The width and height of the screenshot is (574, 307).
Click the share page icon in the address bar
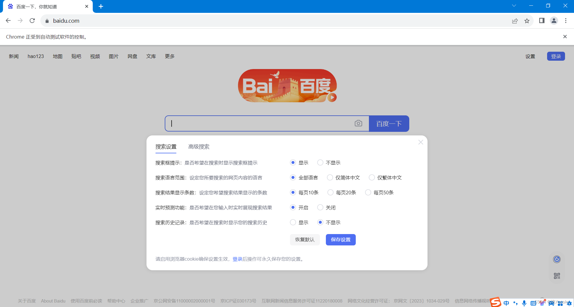515,21
